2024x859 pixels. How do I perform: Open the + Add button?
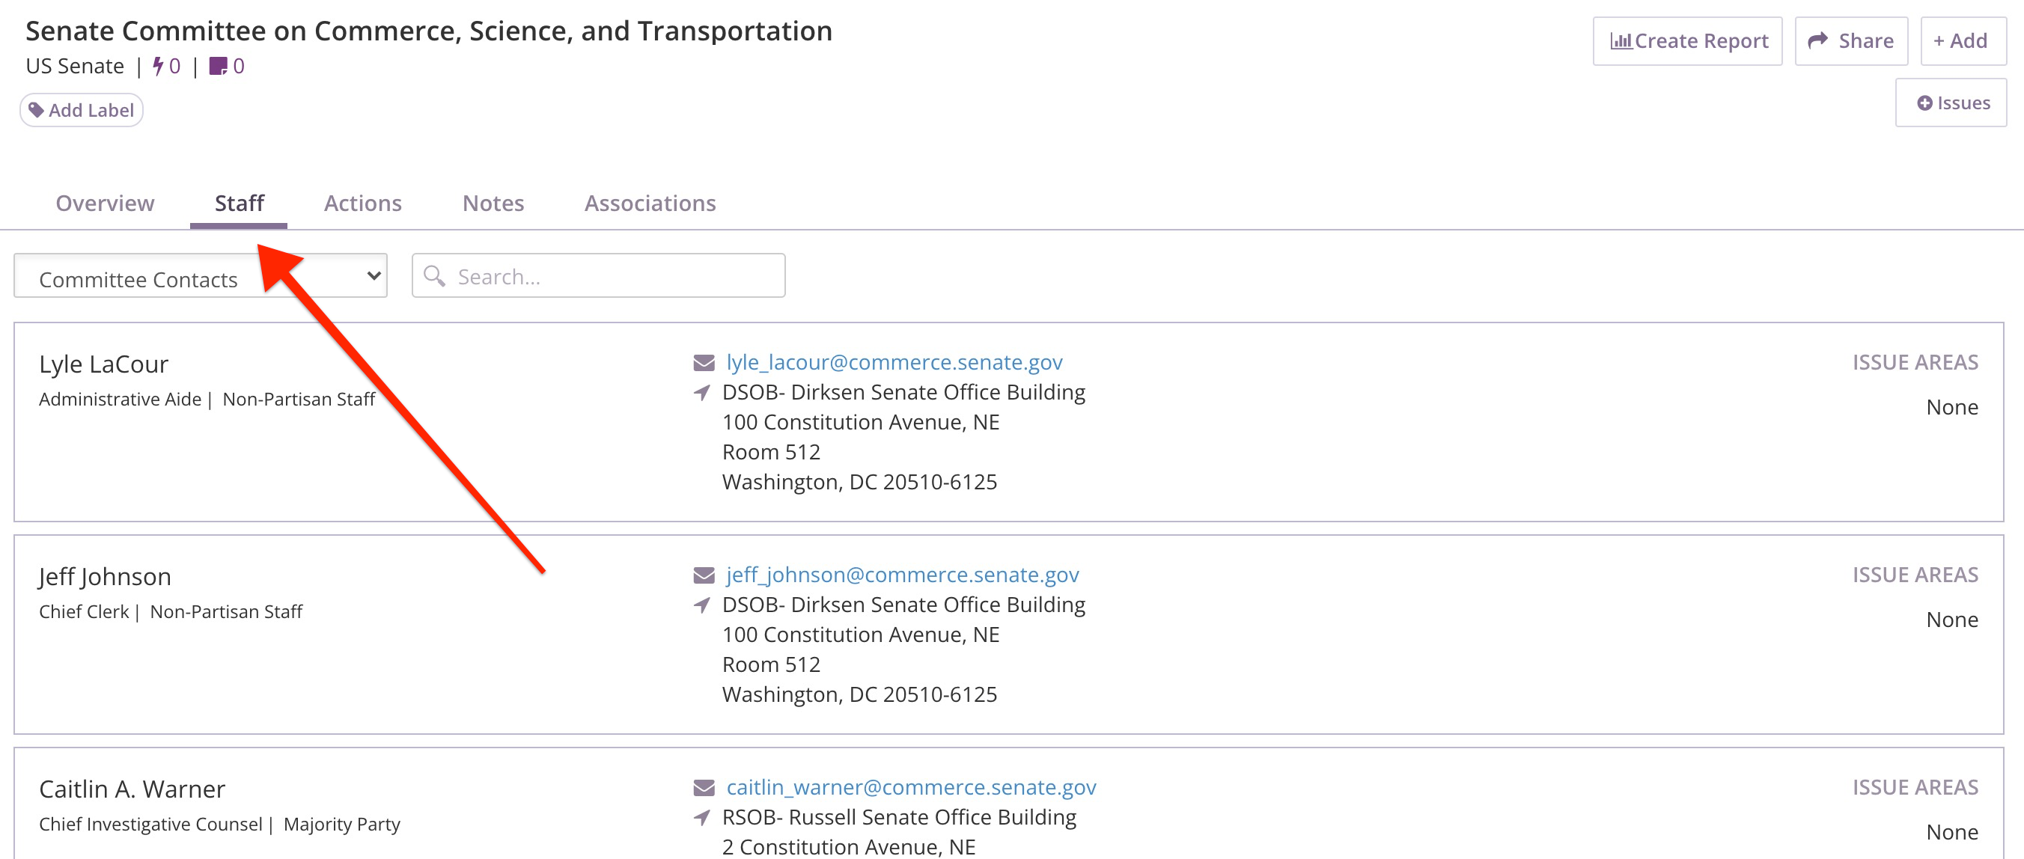click(1962, 41)
